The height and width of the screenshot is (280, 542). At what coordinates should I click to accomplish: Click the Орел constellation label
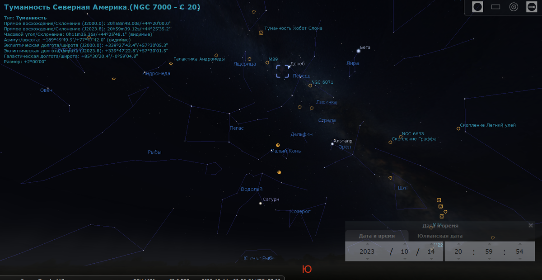tap(345, 147)
